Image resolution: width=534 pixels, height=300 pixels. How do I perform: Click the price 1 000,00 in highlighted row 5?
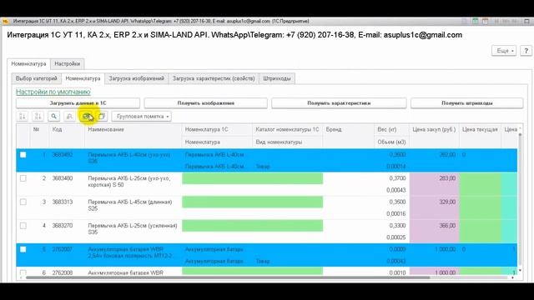coord(445,249)
